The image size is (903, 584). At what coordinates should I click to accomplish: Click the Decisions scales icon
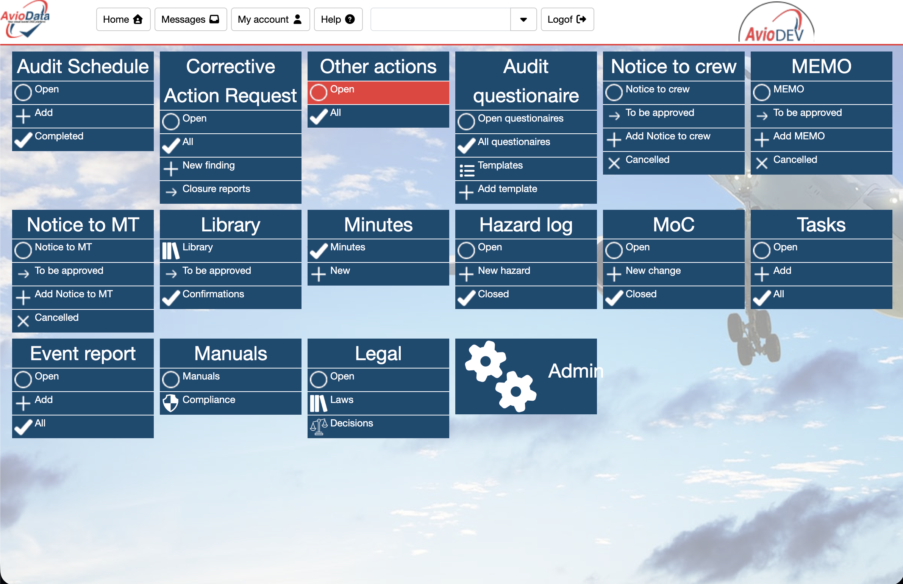point(319,426)
